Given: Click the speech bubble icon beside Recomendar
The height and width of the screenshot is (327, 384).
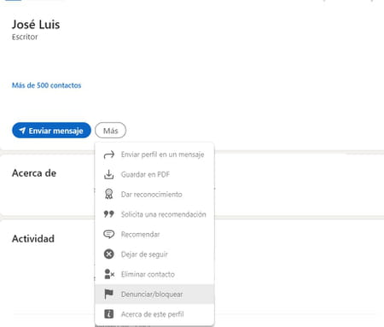Looking at the screenshot, I should pyautogui.click(x=108, y=234).
